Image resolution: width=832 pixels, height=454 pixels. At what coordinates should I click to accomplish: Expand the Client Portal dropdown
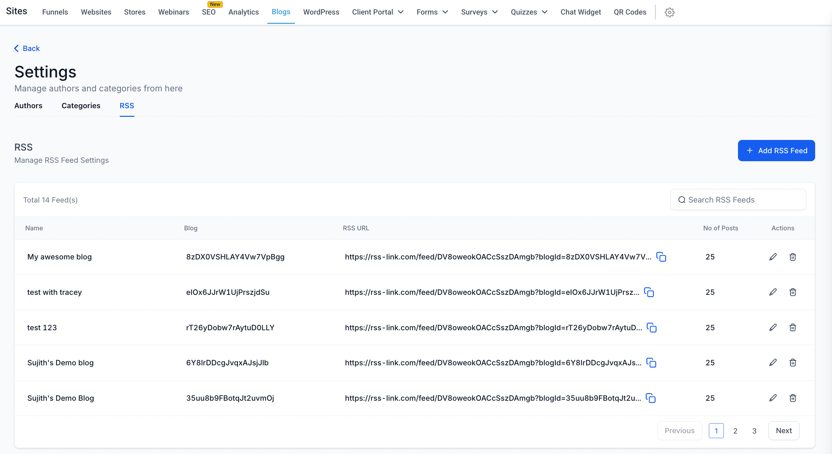pos(378,12)
